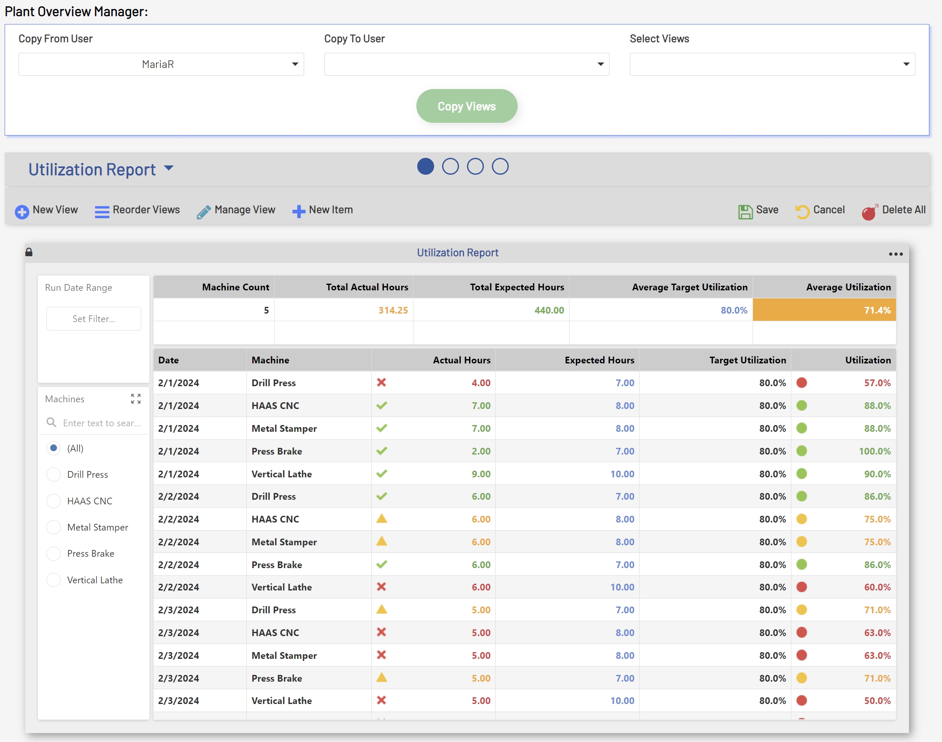Click the Save floppy disk icon
This screenshot has height=742, width=942.
(x=745, y=211)
